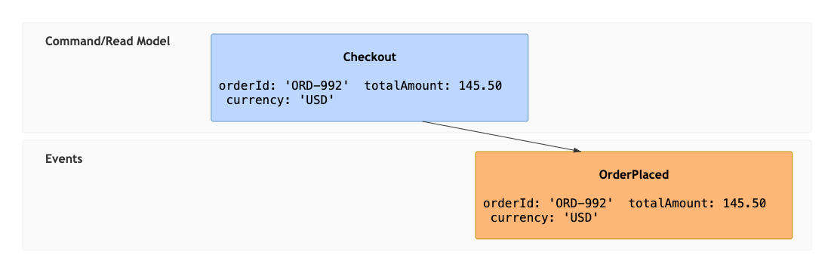The width and height of the screenshot is (834, 273).
Task: Click currency 'USD' line in OrderPlaced box
Action: 545,216
